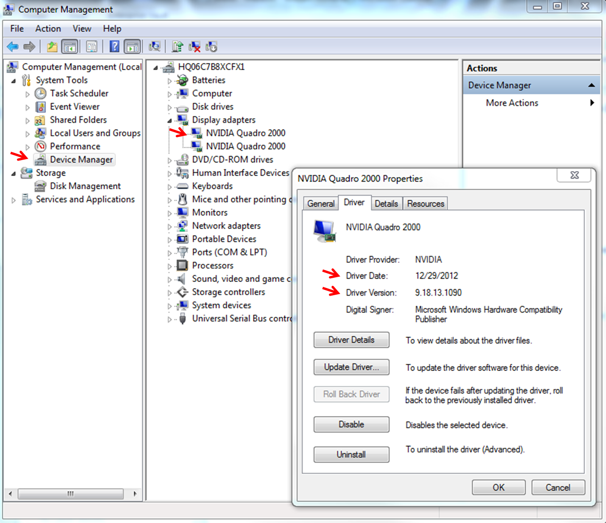The height and width of the screenshot is (523, 606).
Task: Select the second NVIDIA Quadro 2000 adapter
Action: (246, 146)
